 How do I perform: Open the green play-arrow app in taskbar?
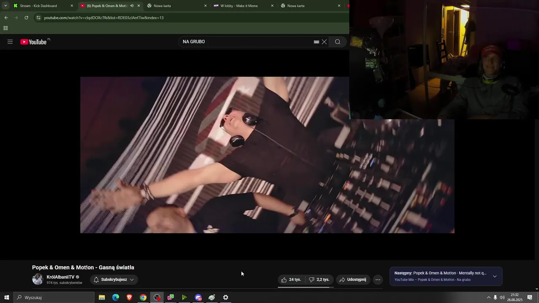point(184,298)
